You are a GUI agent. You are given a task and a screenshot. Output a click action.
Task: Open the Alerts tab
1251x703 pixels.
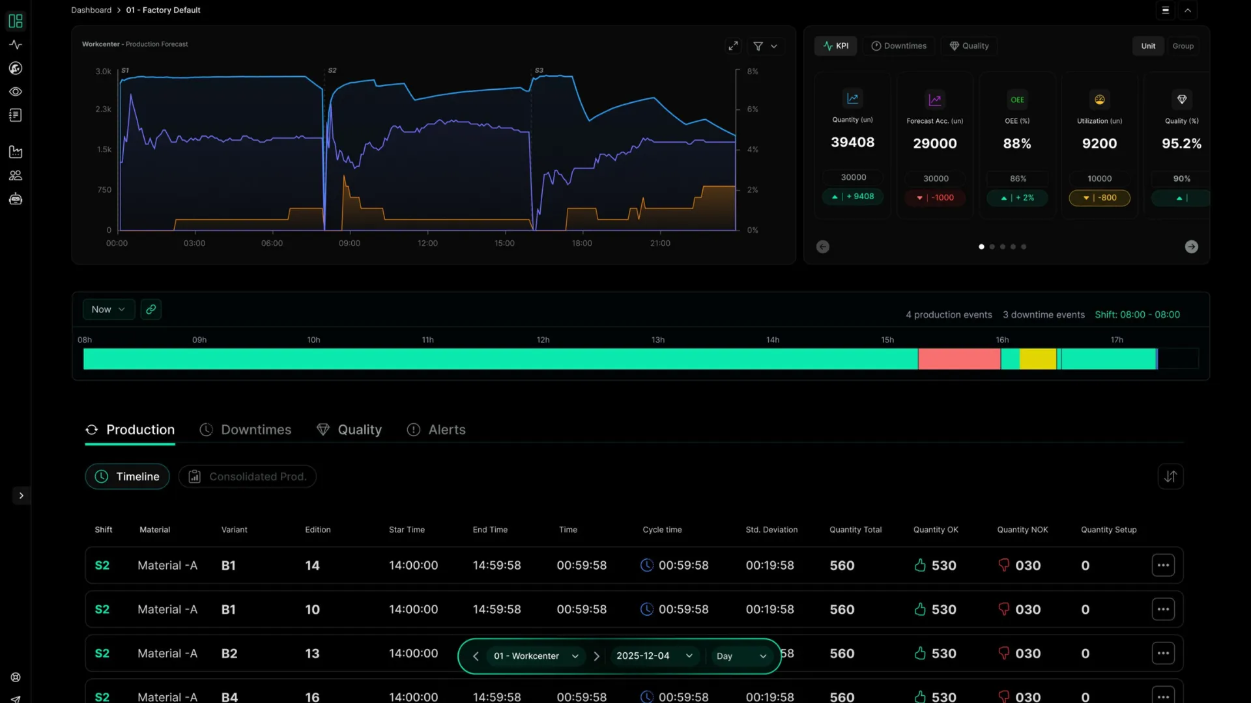click(437, 430)
